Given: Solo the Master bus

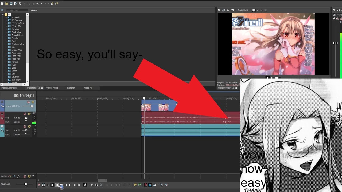Looking at the screenshot, I should tap(29, 176).
